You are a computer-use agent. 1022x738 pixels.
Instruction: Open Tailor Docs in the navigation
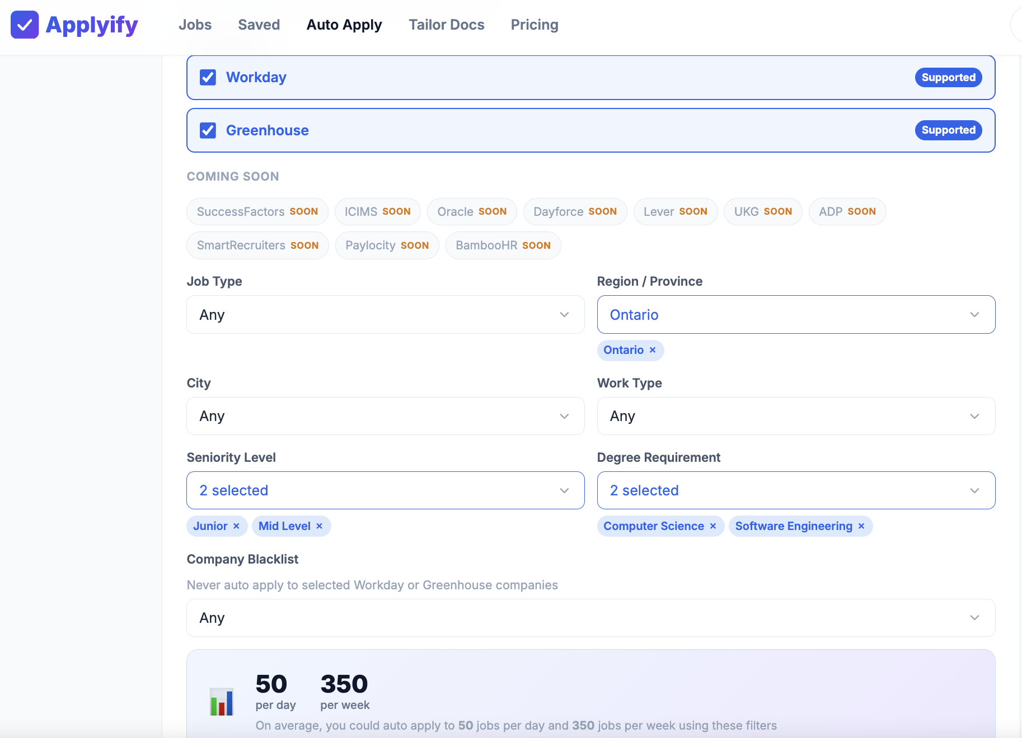(447, 25)
